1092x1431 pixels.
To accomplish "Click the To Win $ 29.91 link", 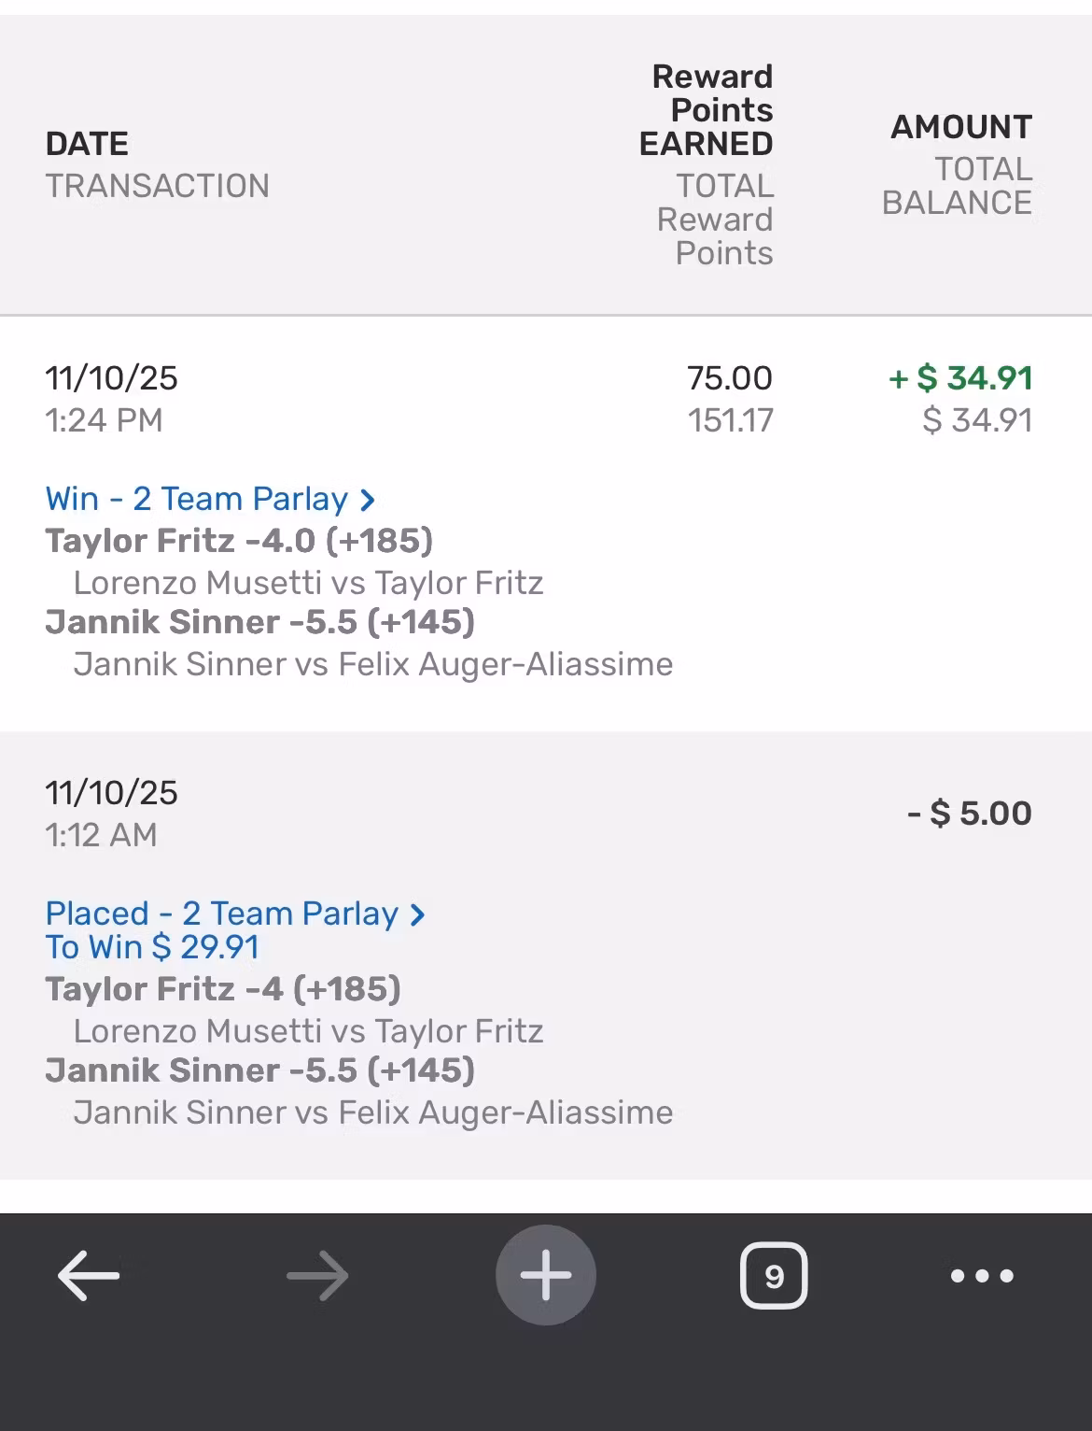I will tap(152, 947).
